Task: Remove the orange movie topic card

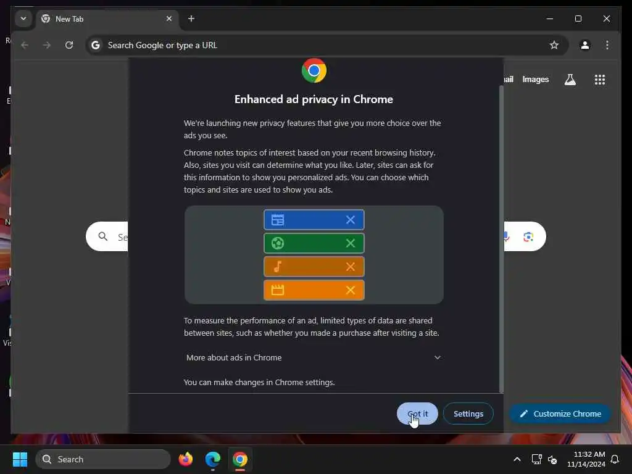Action: (x=351, y=290)
